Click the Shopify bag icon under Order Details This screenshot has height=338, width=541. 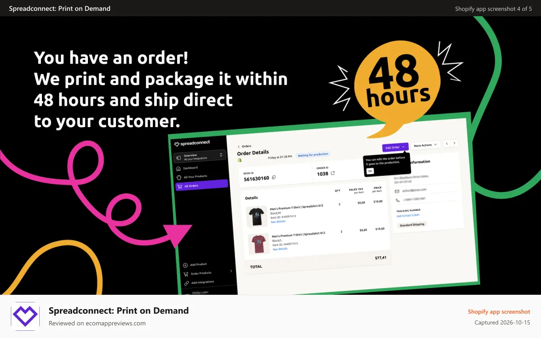(x=239, y=160)
